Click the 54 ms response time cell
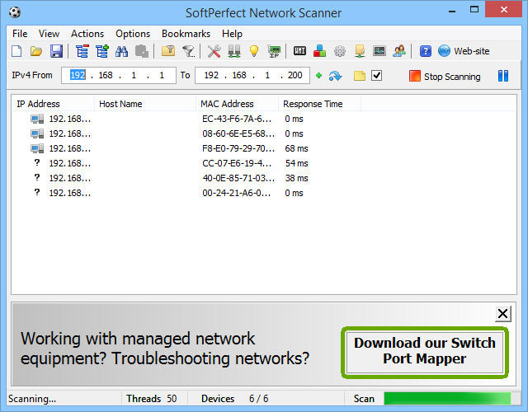This screenshot has height=412, width=528. pyautogui.click(x=296, y=163)
